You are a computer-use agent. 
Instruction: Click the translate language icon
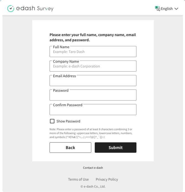click(x=157, y=9)
